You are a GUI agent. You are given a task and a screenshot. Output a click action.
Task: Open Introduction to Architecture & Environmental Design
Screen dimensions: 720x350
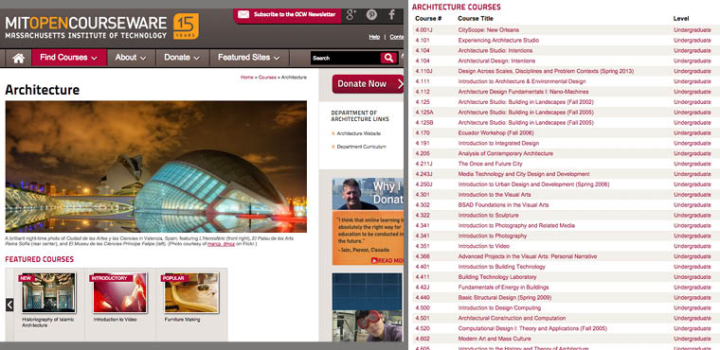522,81
